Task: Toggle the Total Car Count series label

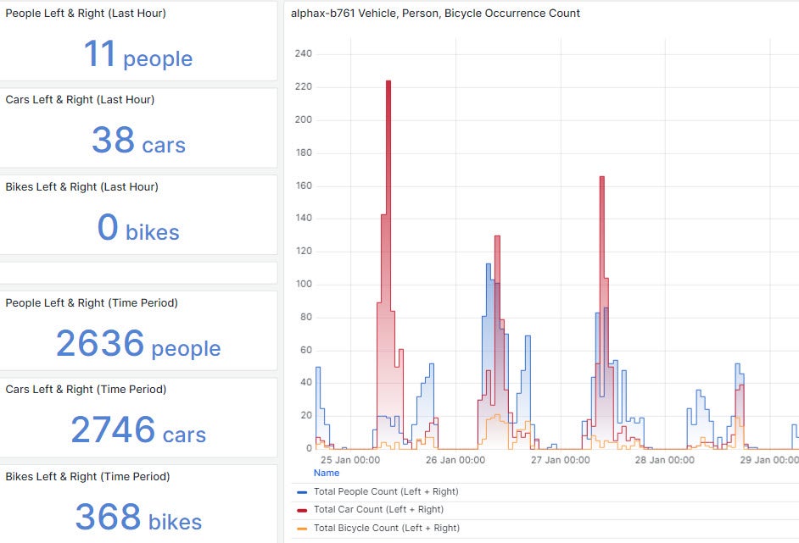Action: click(x=378, y=510)
